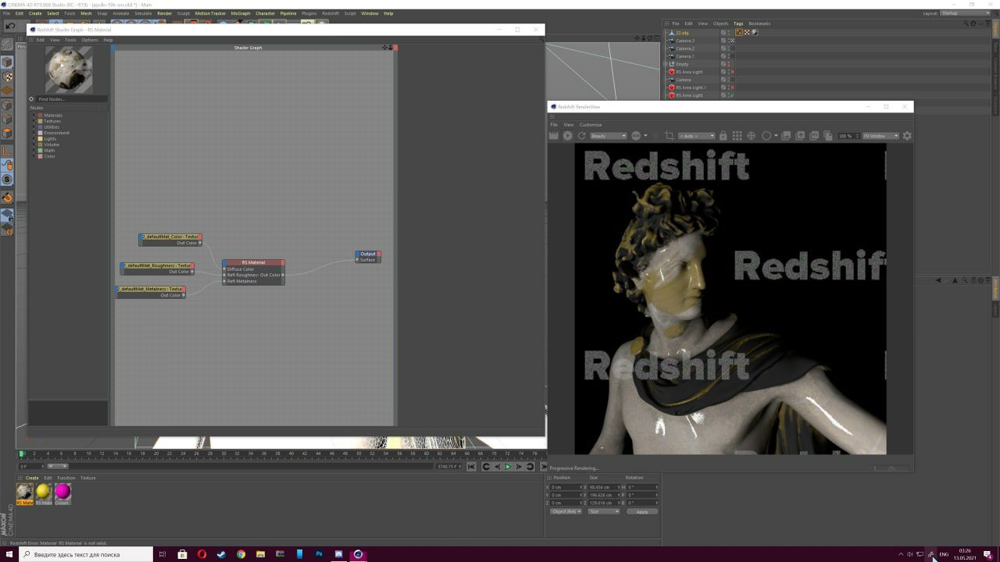Click the bucket grid icon in RenderView

coord(737,136)
